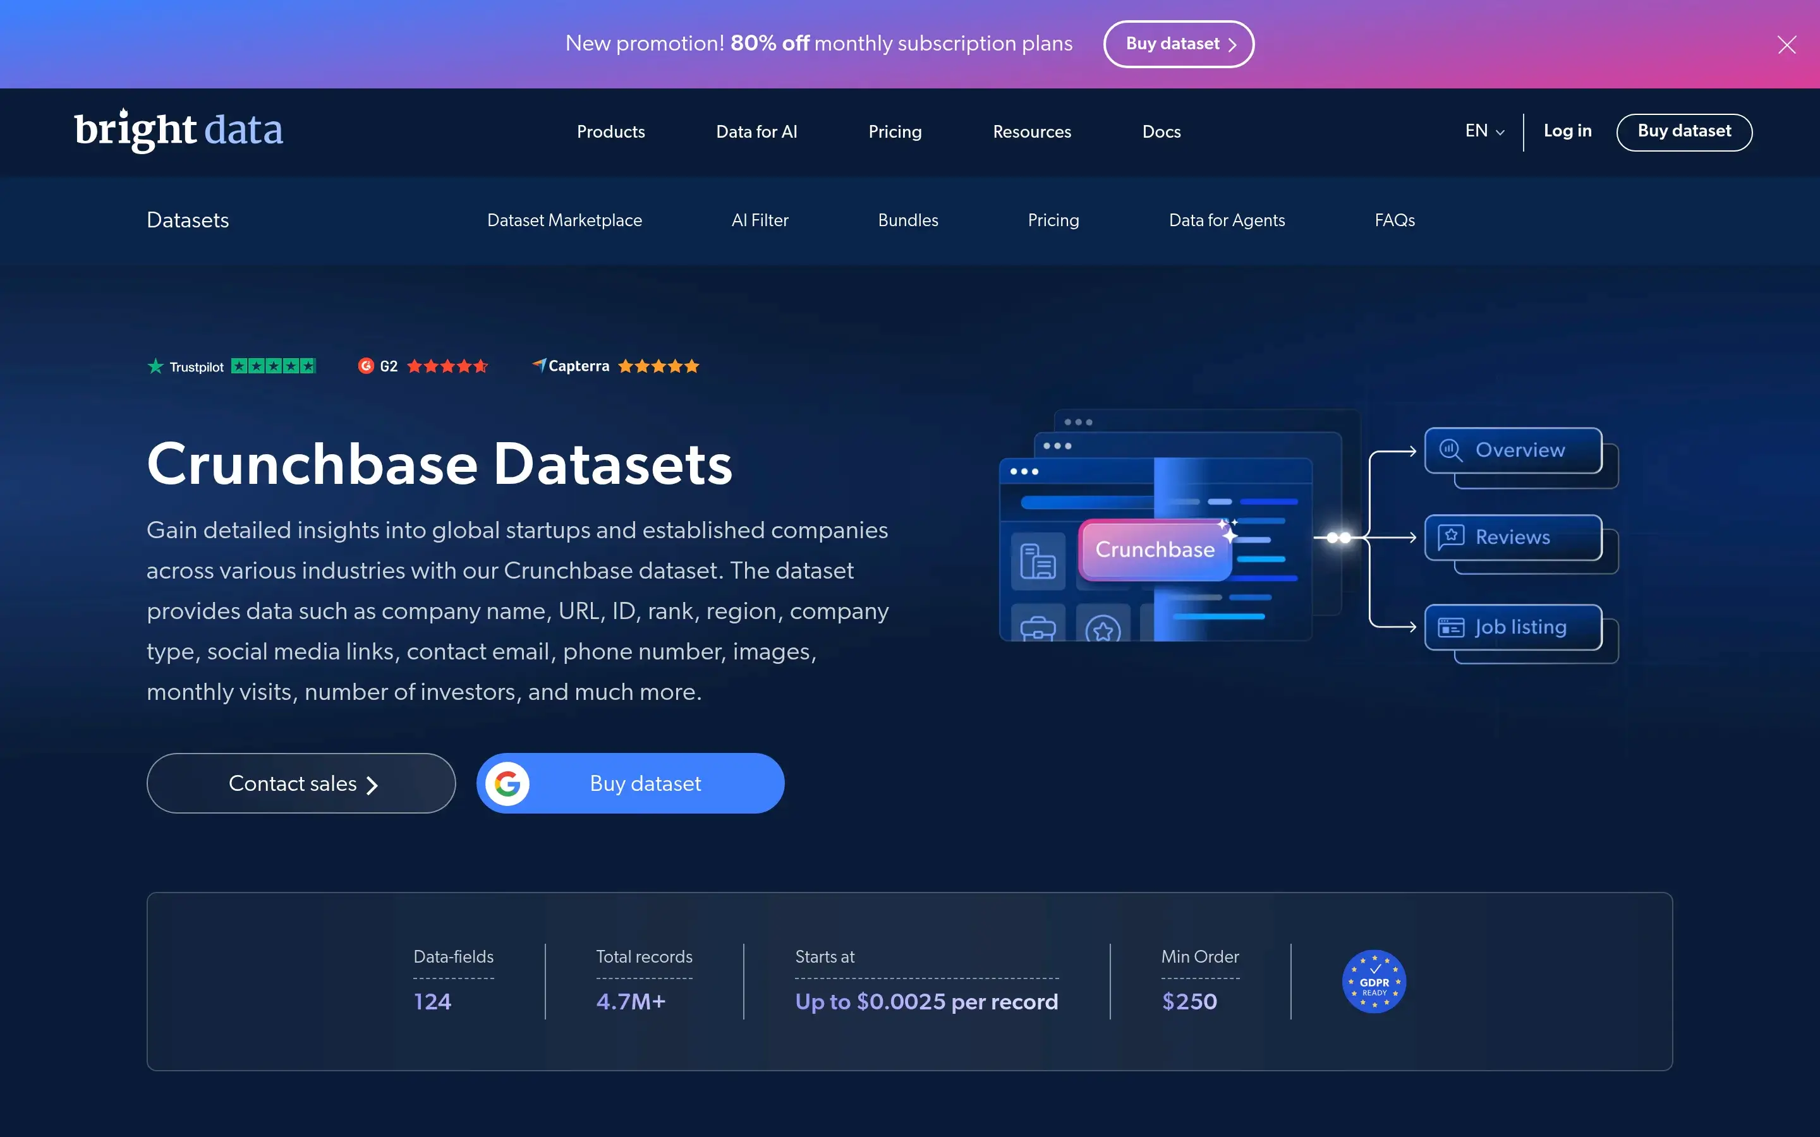1820x1137 pixels.
Task: Close the promotion banner with the X
Action: (x=1786, y=45)
